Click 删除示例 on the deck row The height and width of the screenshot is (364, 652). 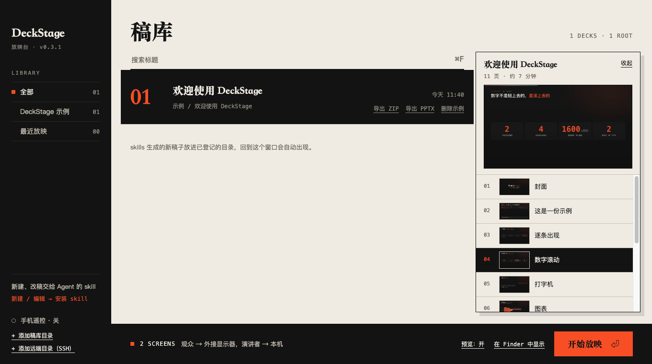click(x=453, y=109)
